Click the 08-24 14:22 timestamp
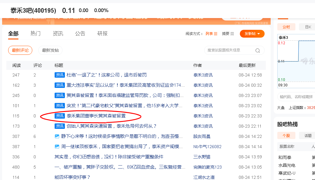 [250, 136]
